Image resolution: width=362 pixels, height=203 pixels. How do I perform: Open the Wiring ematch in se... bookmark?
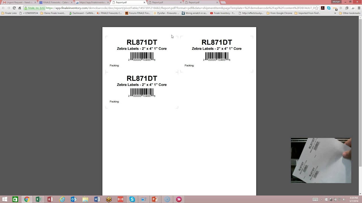pyautogui.click(x=195, y=13)
